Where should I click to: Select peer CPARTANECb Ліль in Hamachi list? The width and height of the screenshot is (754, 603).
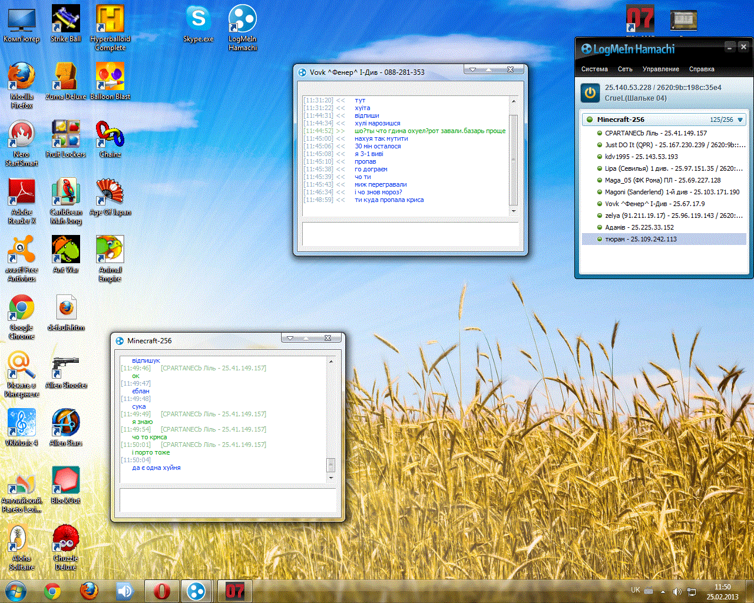(664, 133)
